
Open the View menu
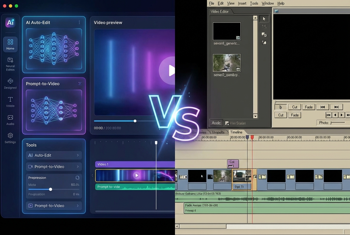231,3
